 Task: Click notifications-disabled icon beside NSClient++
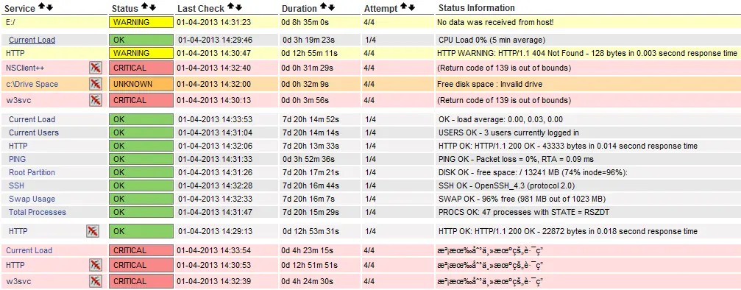click(x=96, y=68)
